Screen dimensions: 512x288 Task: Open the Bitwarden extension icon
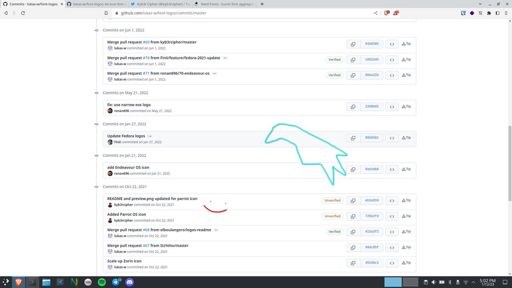463,13
